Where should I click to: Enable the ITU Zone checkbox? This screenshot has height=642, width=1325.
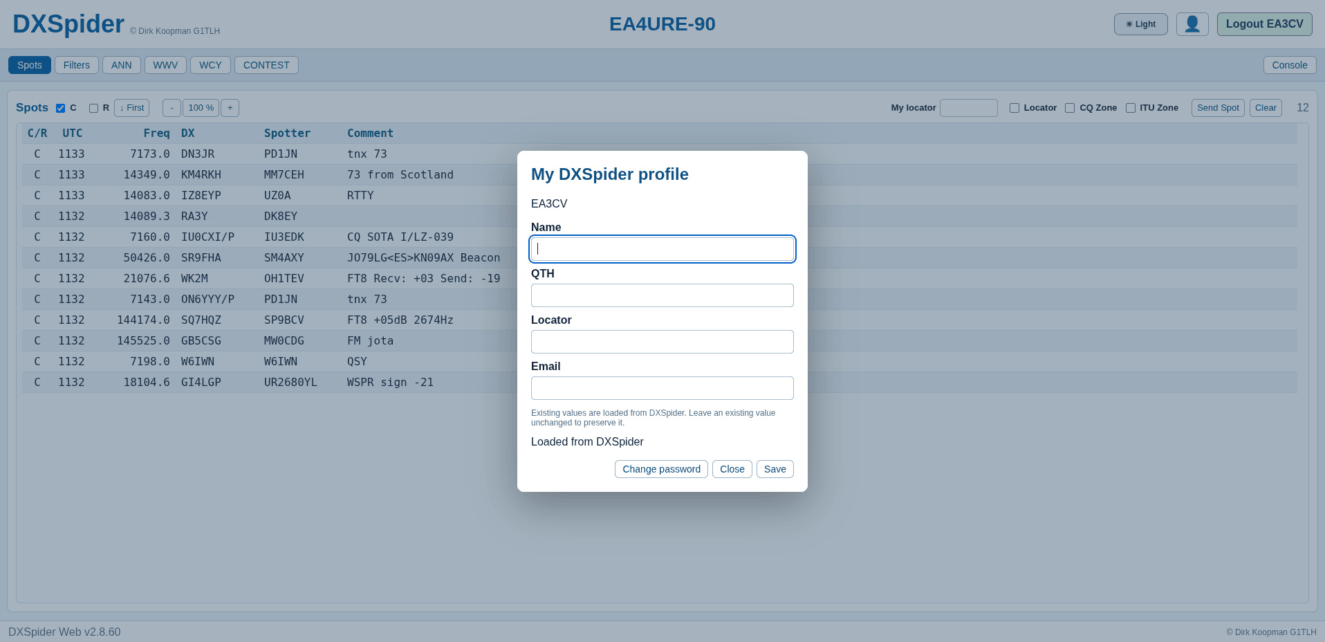(x=1131, y=108)
